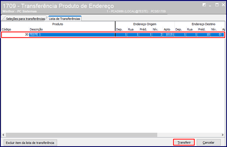Click the Endereço Origem group header
Image resolution: width=227 pixels, height=147 pixels.
(145, 24)
